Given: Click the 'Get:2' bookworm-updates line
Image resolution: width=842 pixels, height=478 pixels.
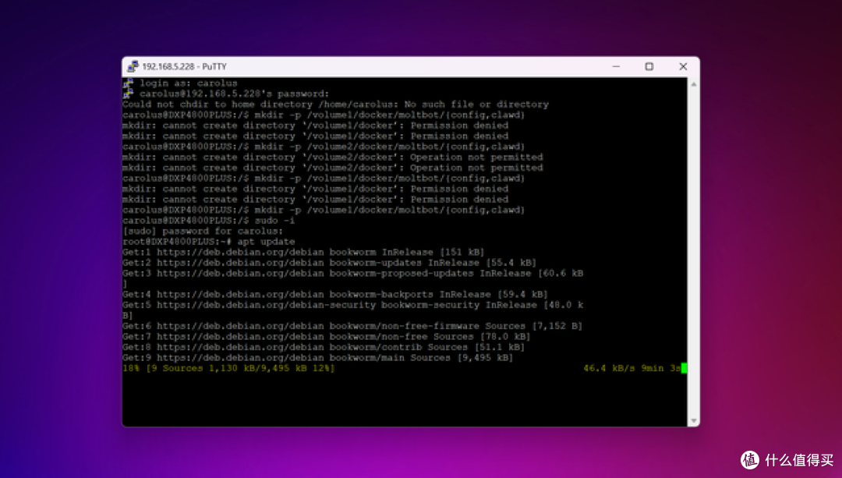Looking at the screenshot, I should (329, 263).
